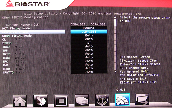This screenshot has width=172, height=108.
Task: Select the TRCD timing label
Action: (6, 47)
